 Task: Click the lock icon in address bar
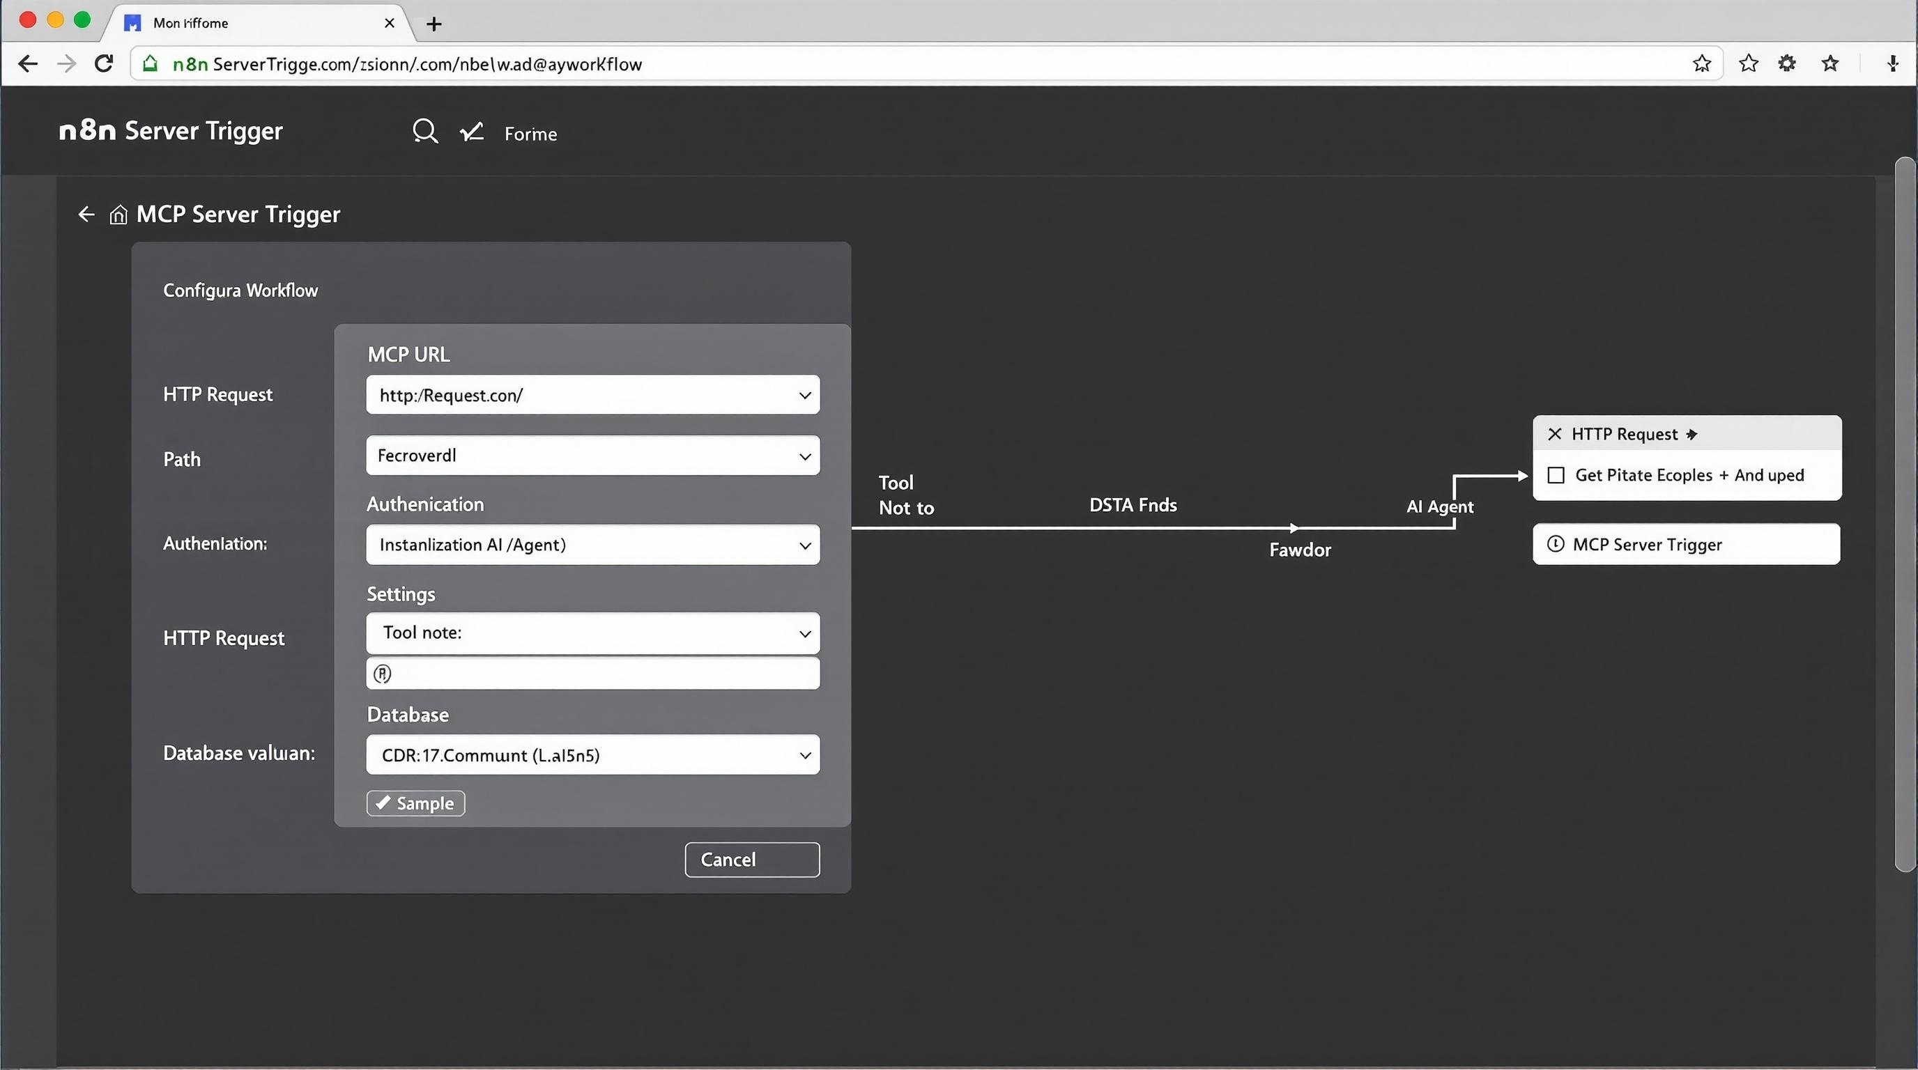tap(151, 63)
